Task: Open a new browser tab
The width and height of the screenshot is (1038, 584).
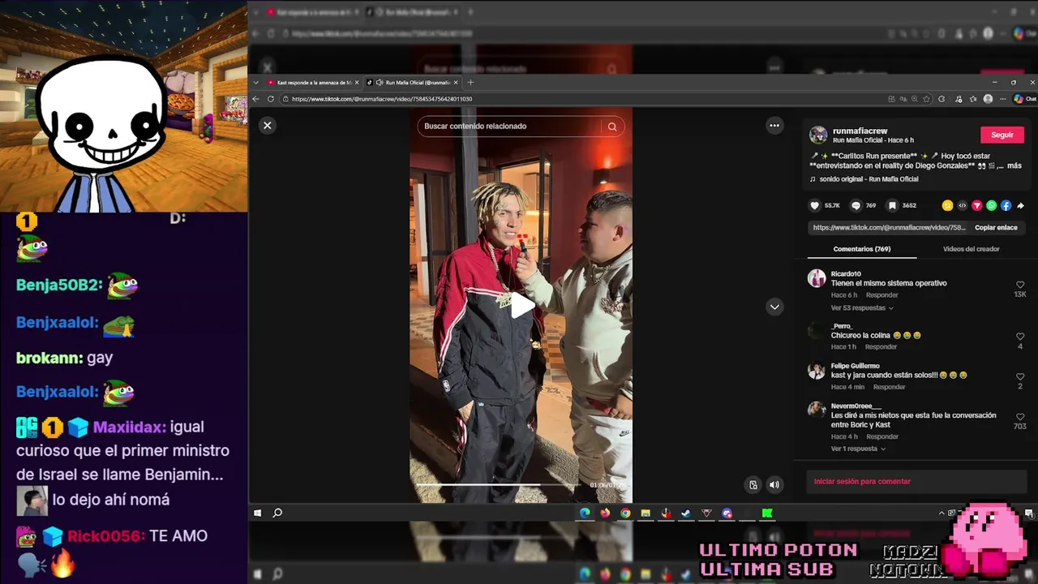Action: click(x=470, y=83)
